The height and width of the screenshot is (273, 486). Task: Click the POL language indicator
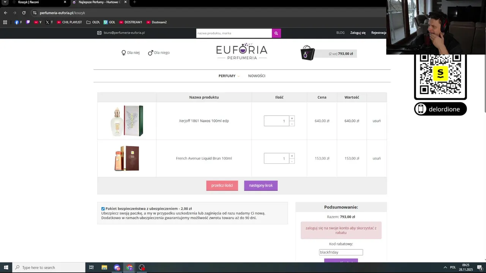point(453,268)
